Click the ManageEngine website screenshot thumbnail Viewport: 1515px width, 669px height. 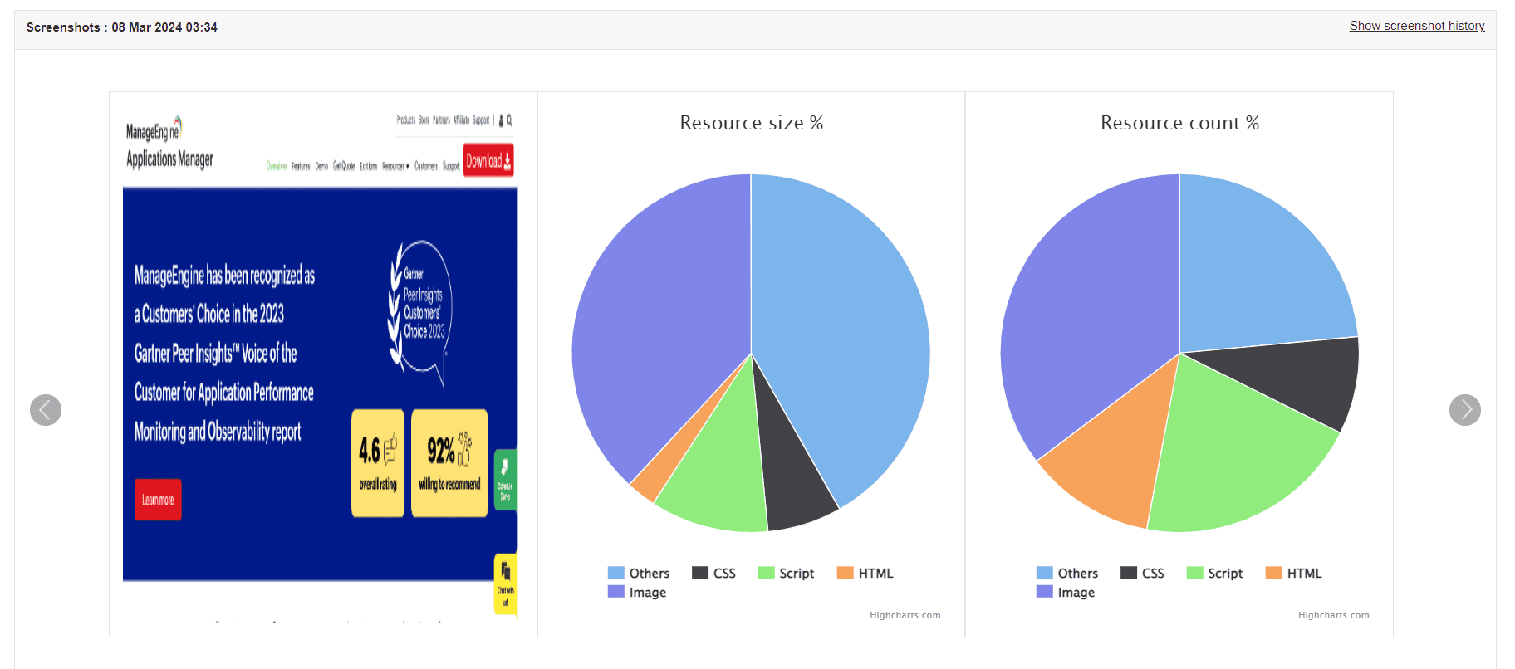(322, 364)
